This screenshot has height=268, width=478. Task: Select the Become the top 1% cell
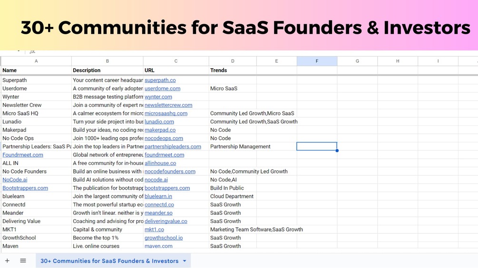pos(107,238)
